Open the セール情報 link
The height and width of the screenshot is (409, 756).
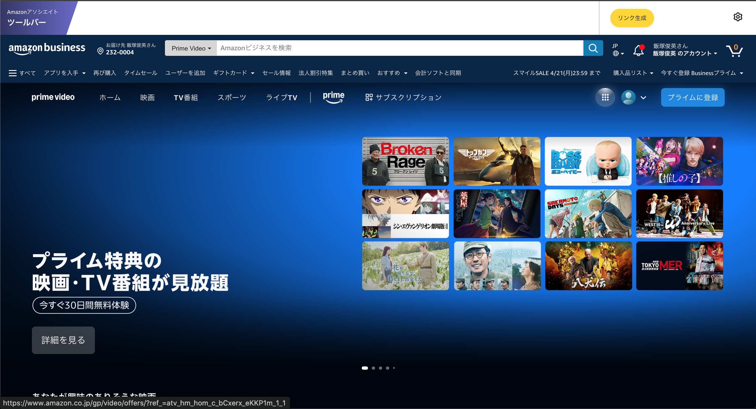click(276, 73)
